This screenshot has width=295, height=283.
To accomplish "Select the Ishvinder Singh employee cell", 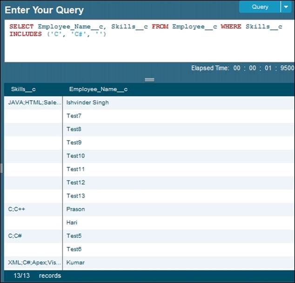I will tap(87, 103).
